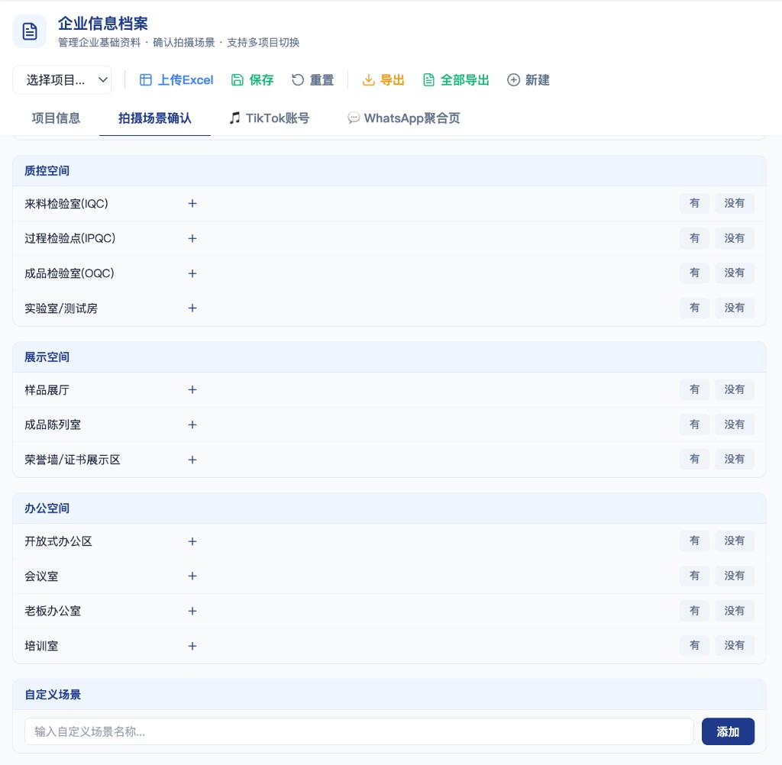
Task: Switch to the 项目信息 tab
Action: coord(56,118)
